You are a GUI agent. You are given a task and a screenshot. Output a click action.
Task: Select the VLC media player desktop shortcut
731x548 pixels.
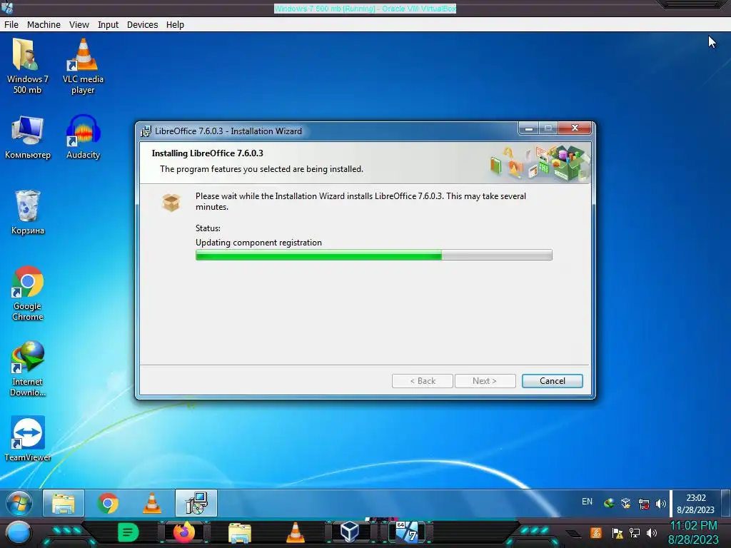[x=83, y=66]
